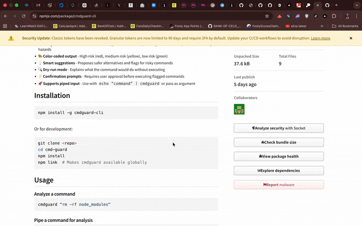The height and width of the screenshot is (226, 362).
Task: Open the FootyScoresClaim bookmark
Action: (x=264, y=26)
